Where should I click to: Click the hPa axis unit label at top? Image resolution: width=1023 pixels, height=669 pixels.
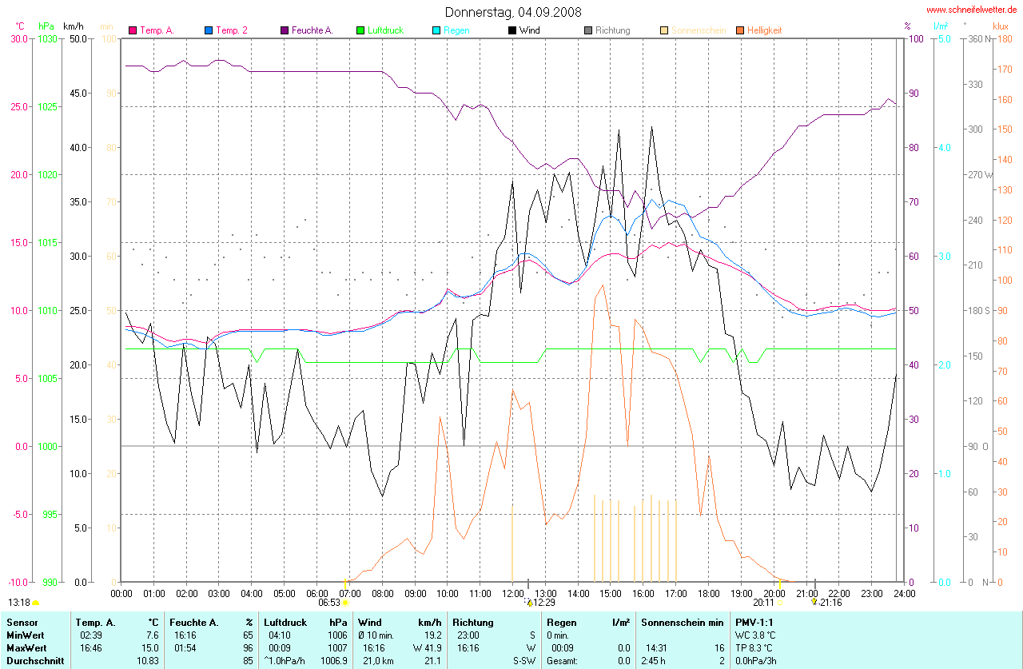[x=46, y=26]
